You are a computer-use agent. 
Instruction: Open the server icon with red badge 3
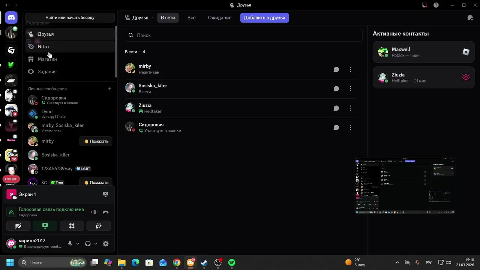[11, 110]
